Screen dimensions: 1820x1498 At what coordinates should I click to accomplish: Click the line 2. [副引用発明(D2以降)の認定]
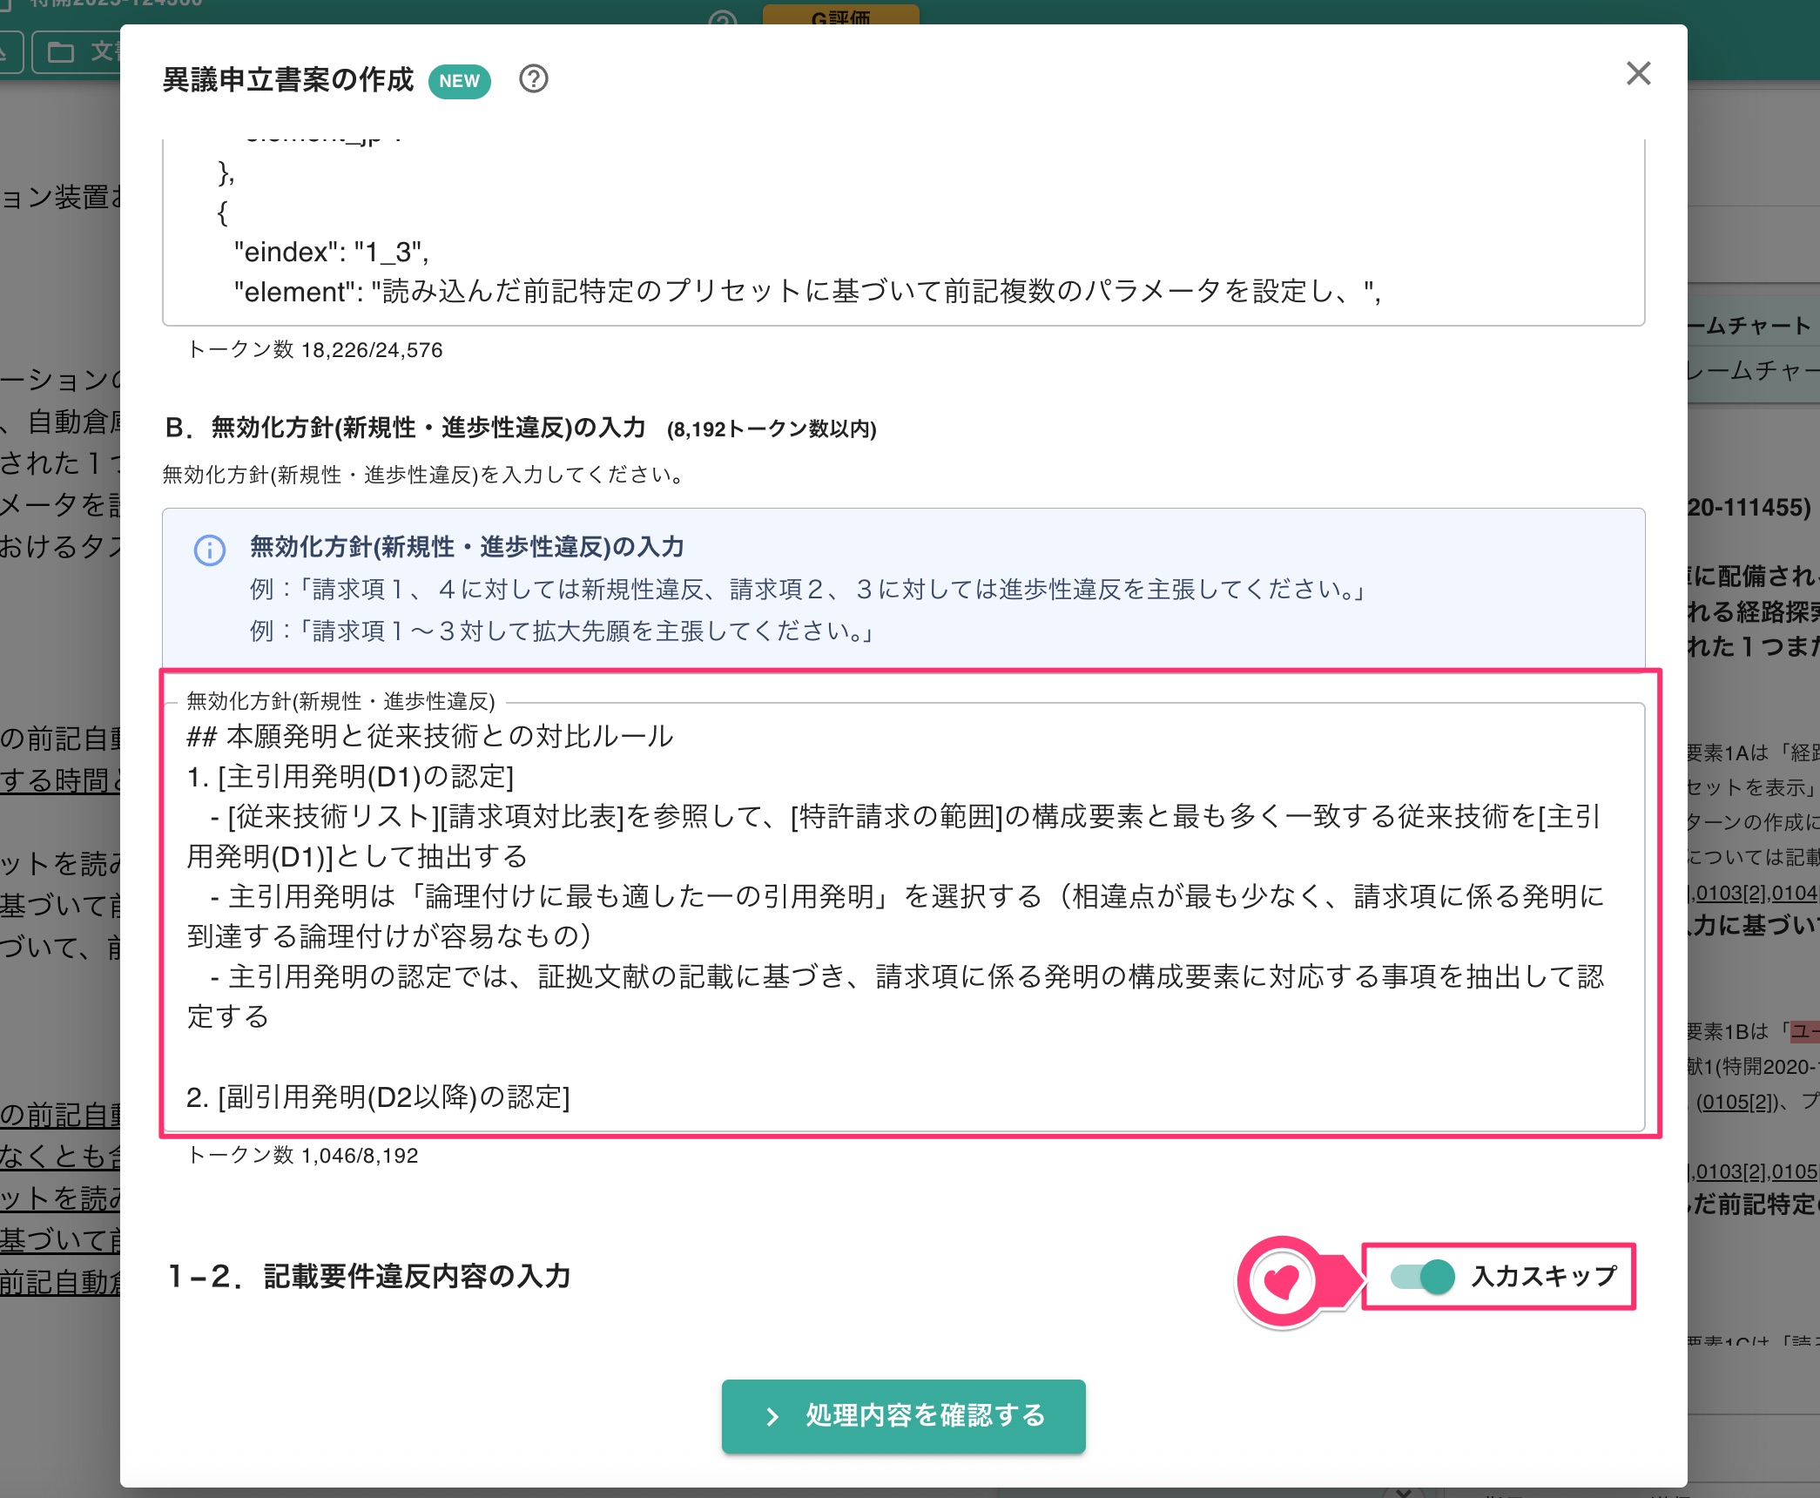pyautogui.click(x=379, y=1097)
